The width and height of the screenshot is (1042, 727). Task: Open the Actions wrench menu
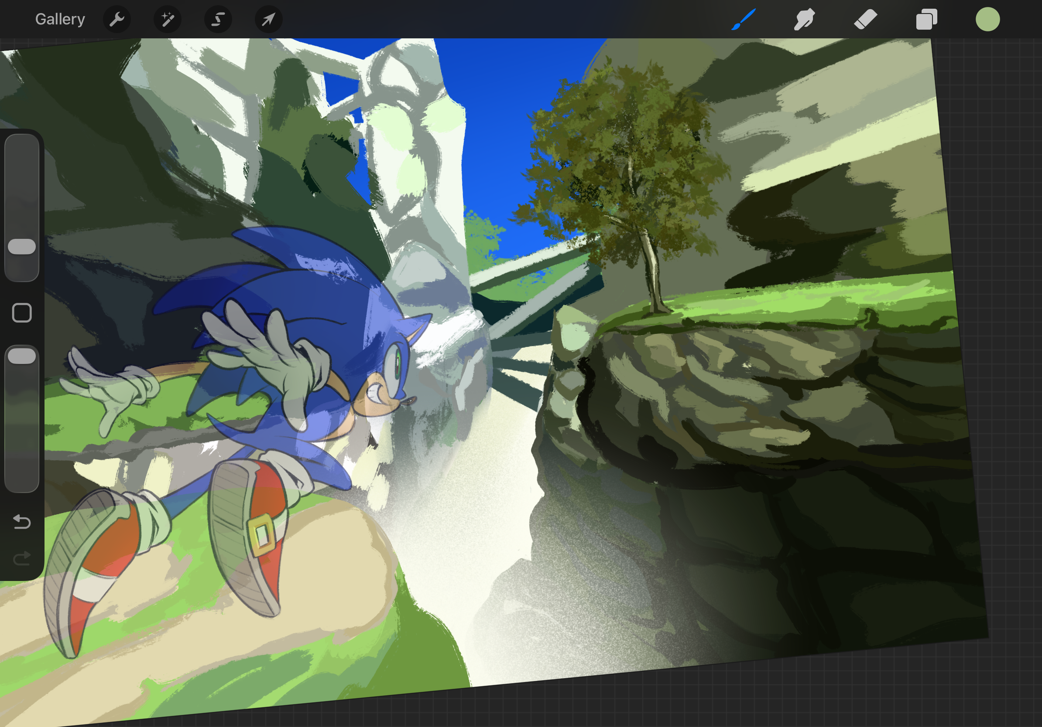point(117,20)
